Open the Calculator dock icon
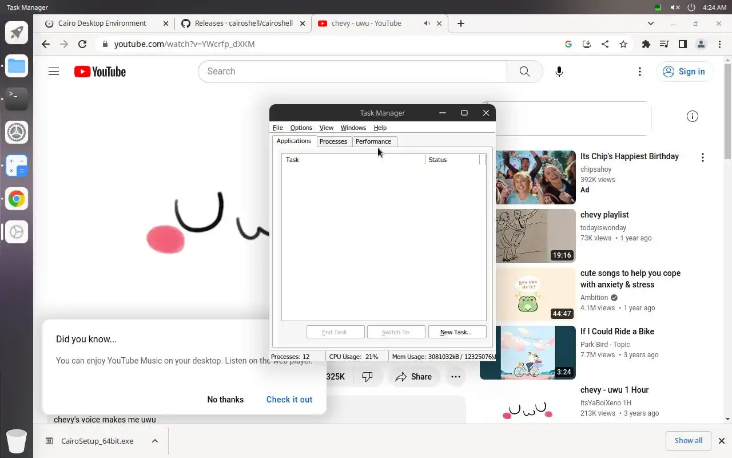Viewport: 732px width, 458px height. [x=17, y=165]
